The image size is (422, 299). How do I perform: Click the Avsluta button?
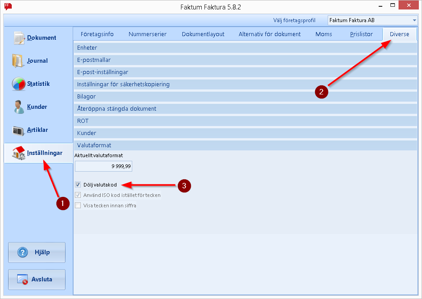(x=37, y=279)
